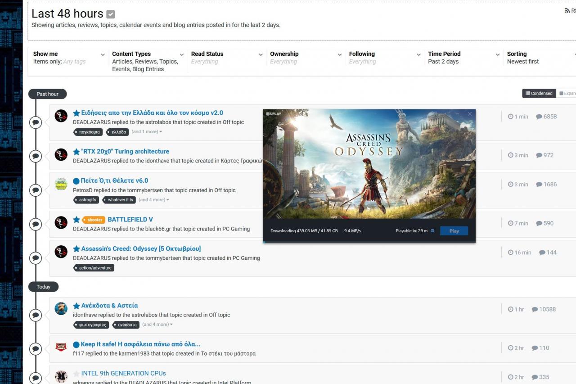Image resolution: width=576 pixels, height=384 pixels.
Task: Open the Ownership filter dropdown
Action: (306, 58)
